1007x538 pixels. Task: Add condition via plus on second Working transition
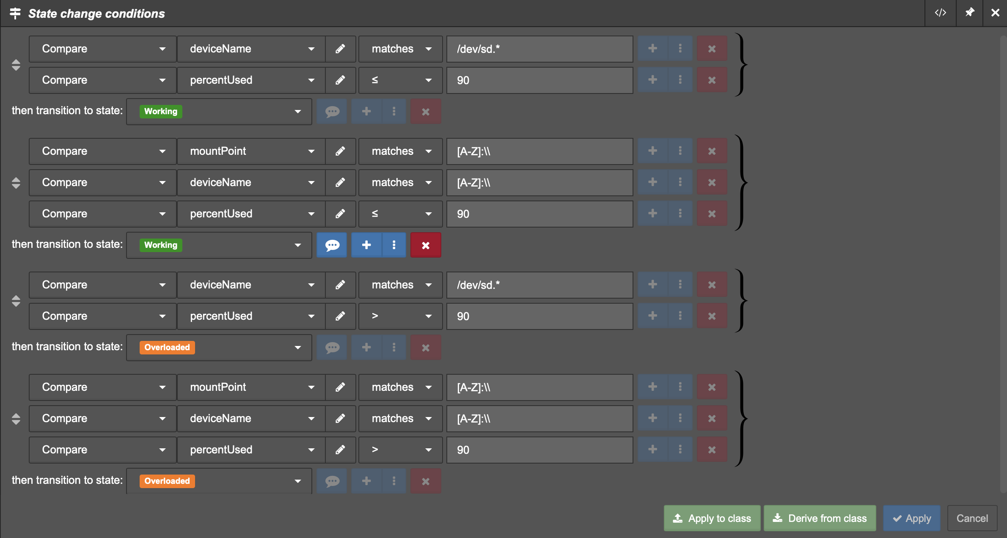click(x=366, y=245)
